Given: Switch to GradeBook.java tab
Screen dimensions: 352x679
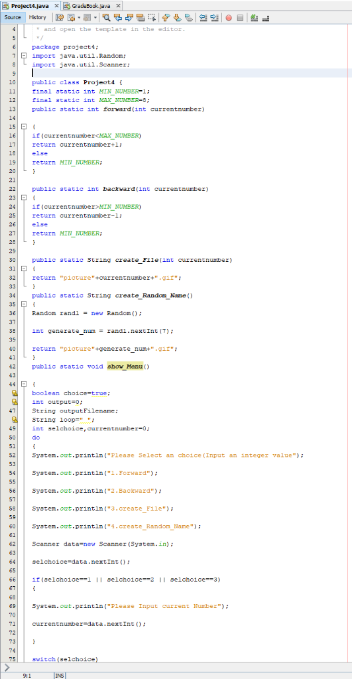Looking at the screenshot, I should pos(90,5).
